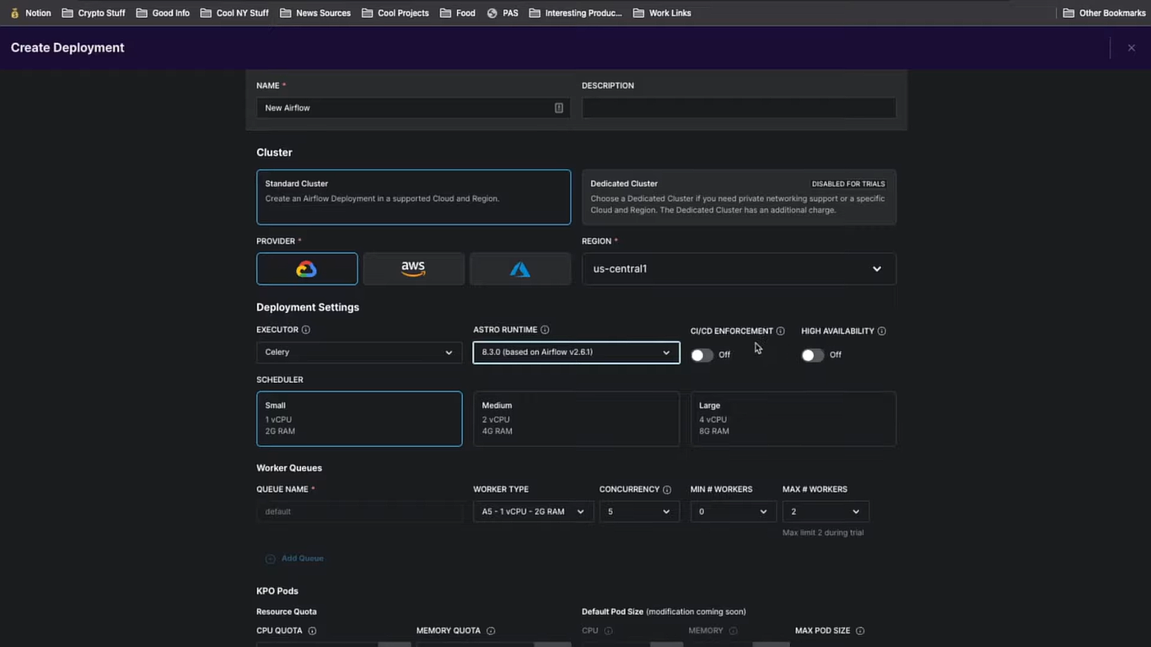This screenshot has width=1151, height=647.
Task: Select the Large scheduler size card
Action: coord(793,418)
